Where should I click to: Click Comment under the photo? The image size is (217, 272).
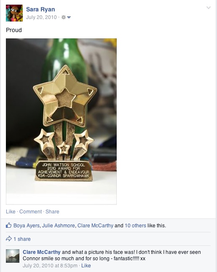pyautogui.click(x=30, y=211)
